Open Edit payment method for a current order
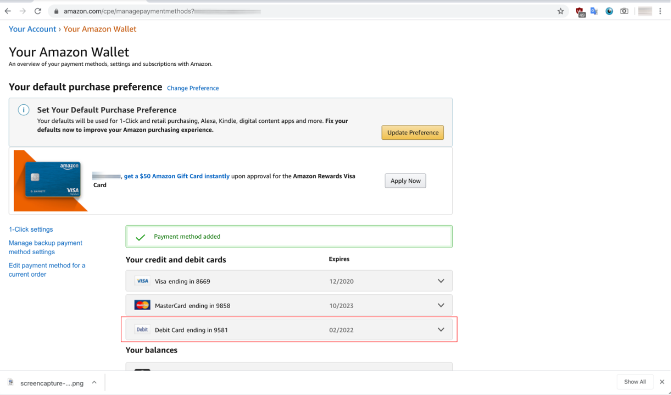671x395 pixels. tap(47, 270)
